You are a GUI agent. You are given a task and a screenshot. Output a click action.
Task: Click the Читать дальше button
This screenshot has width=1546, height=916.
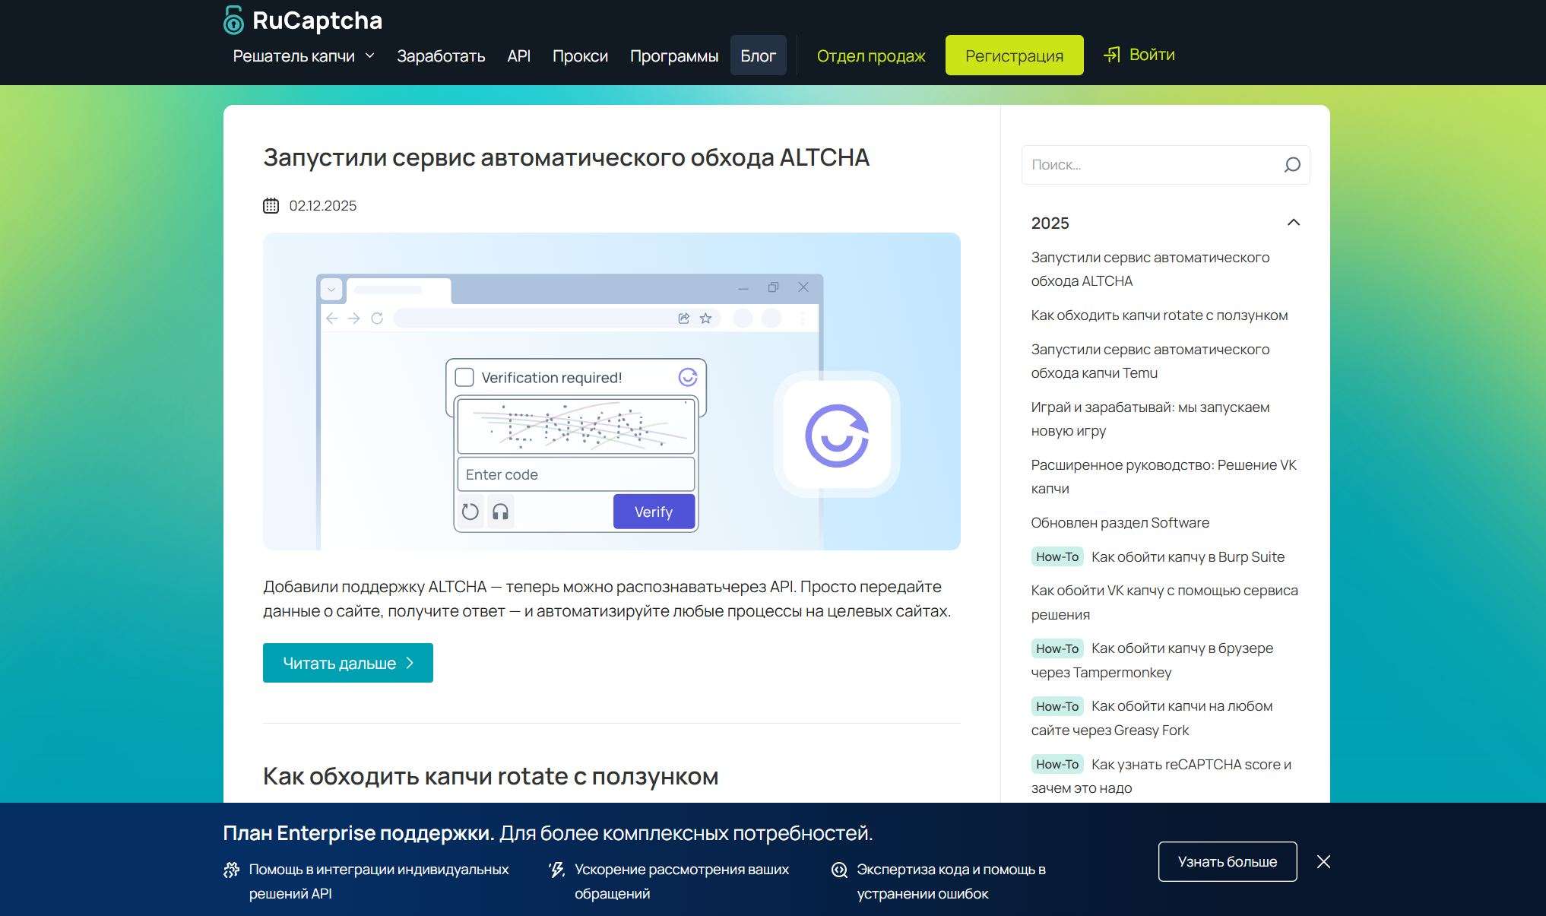point(347,663)
